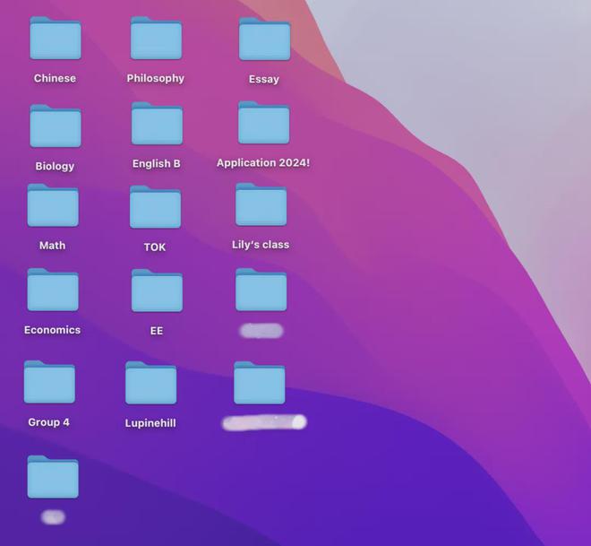The image size is (591, 546).
Task: Click the English B folder
Action: click(157, 124)
